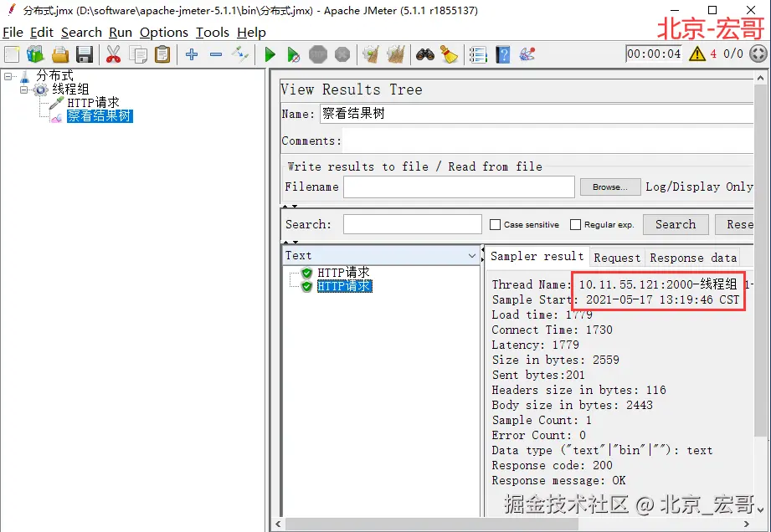This screenshot has height=532, width=771.
Task: Click into the Name field 察看结果树
Action: tap(536, 114)
